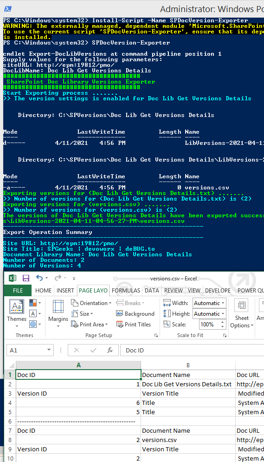
Task: Decrease the Scale percentage with down arrow
Action: click(223, 326)
